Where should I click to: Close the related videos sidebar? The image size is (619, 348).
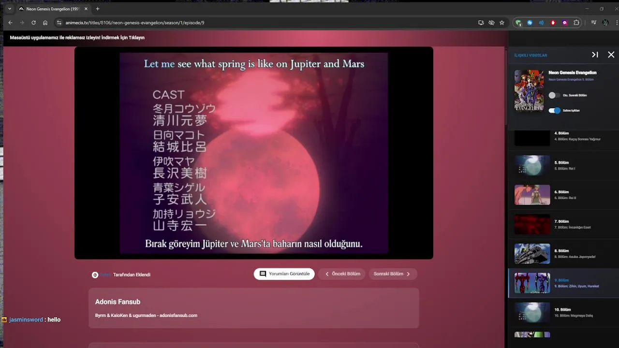coord(611,55)
